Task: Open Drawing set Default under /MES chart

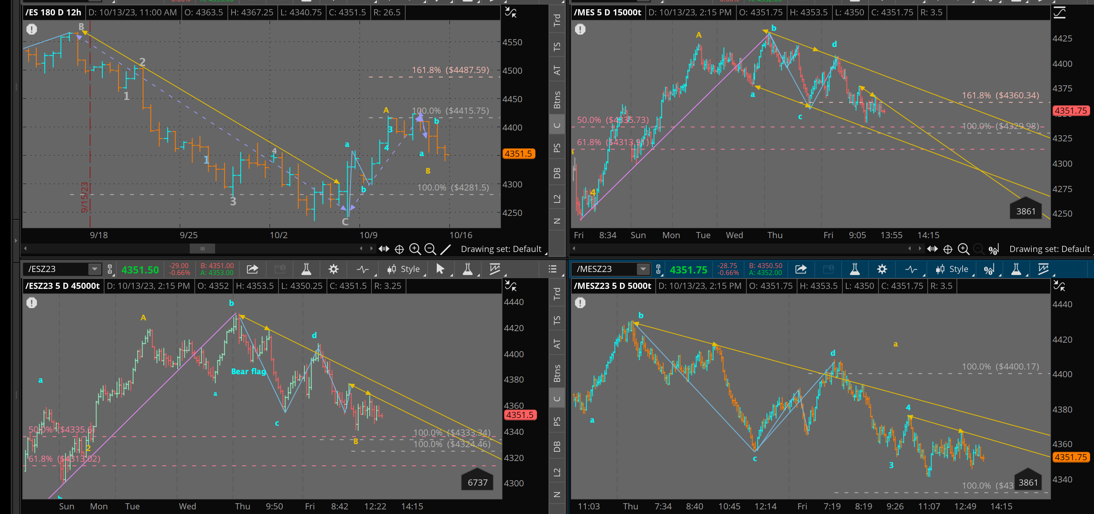Action: pos(1049,249)
